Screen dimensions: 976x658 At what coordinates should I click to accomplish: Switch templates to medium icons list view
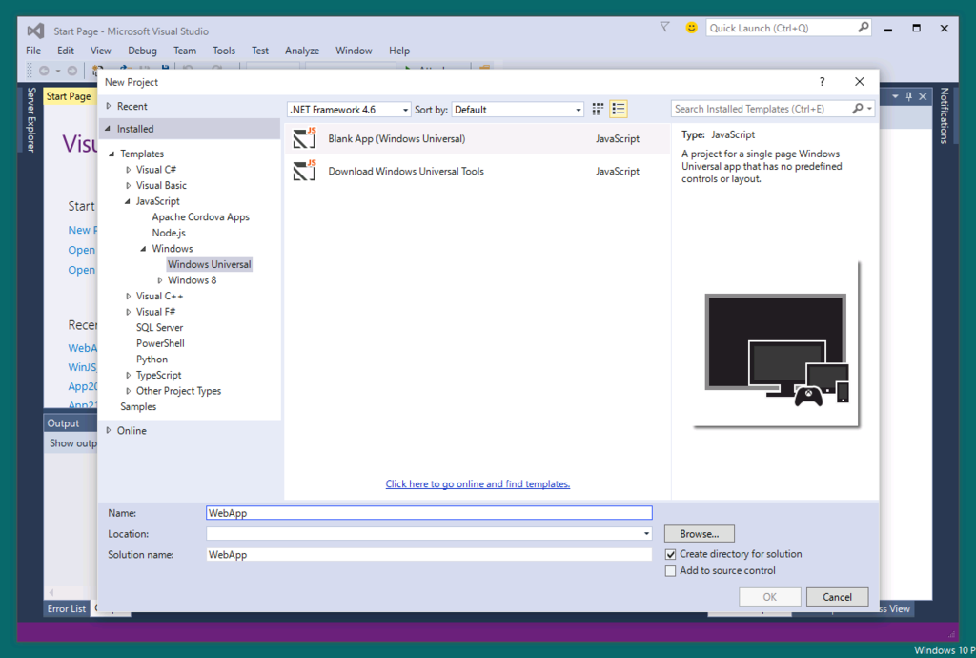[618, 109]
